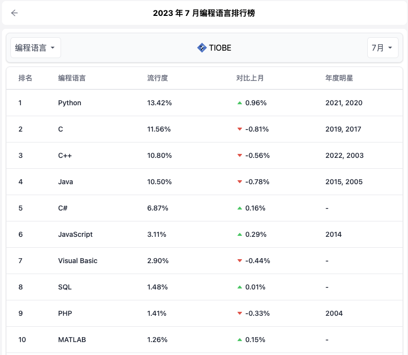Click the green up arrow beside 0.15%
This screenshot has height=355, width=408.
pyautogui.click(x=240, y=340)
